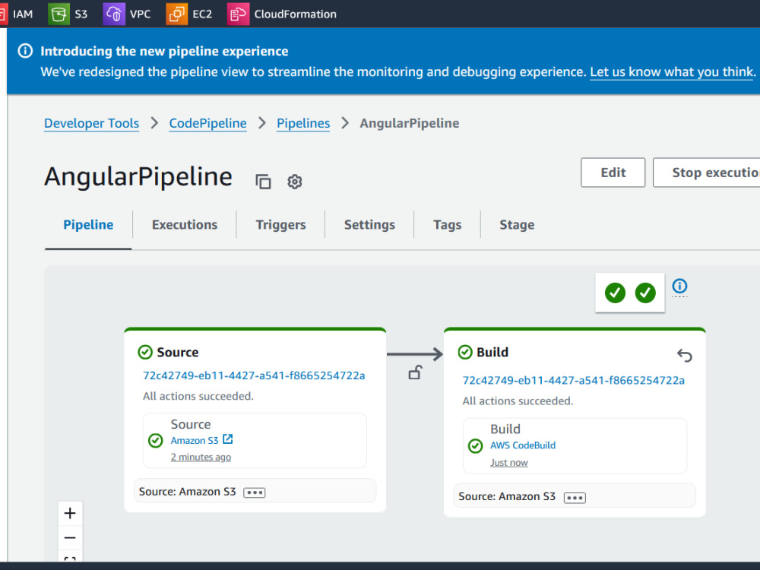
Task: Open the Triggers tab
Action: click(x=280, y=225)
